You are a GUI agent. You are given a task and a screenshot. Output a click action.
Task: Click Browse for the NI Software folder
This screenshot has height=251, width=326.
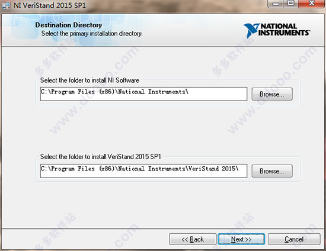point(272,94)
